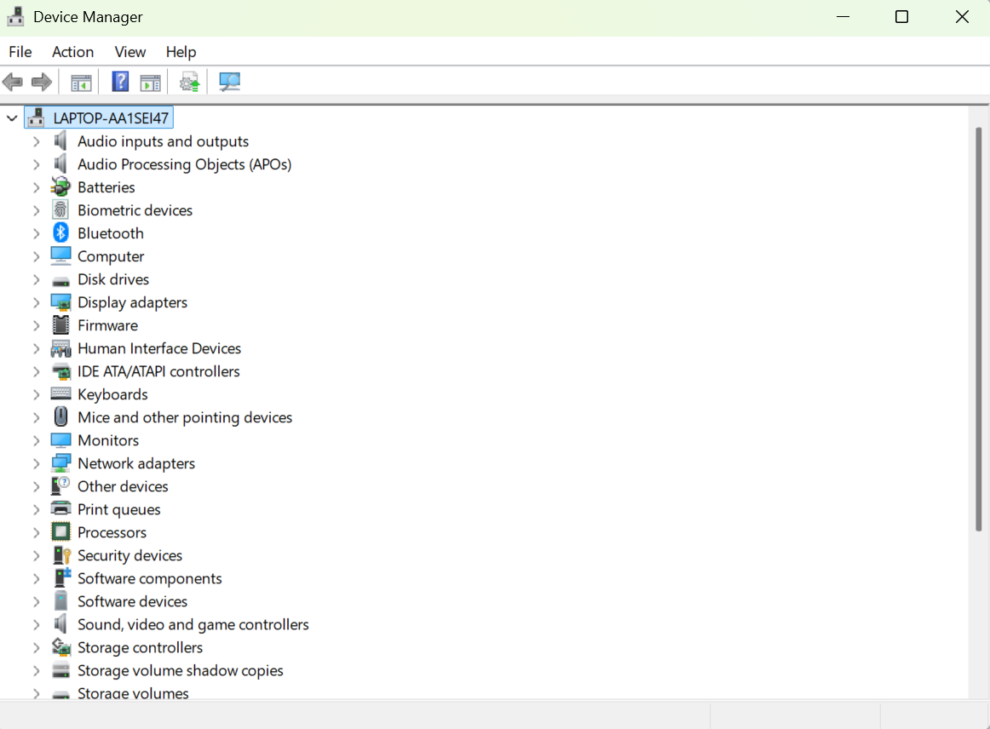Click the IDE ATA/ATAPI controllers icon

(60, 372)
